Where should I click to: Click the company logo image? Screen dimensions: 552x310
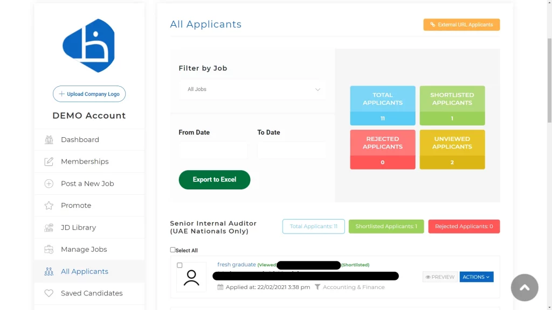89,46
